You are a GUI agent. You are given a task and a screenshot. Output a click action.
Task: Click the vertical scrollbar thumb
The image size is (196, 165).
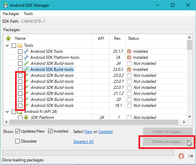click(190, 45)
